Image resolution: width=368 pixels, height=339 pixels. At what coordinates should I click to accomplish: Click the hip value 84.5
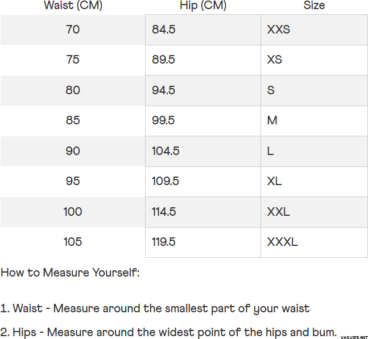pos(164,30)
